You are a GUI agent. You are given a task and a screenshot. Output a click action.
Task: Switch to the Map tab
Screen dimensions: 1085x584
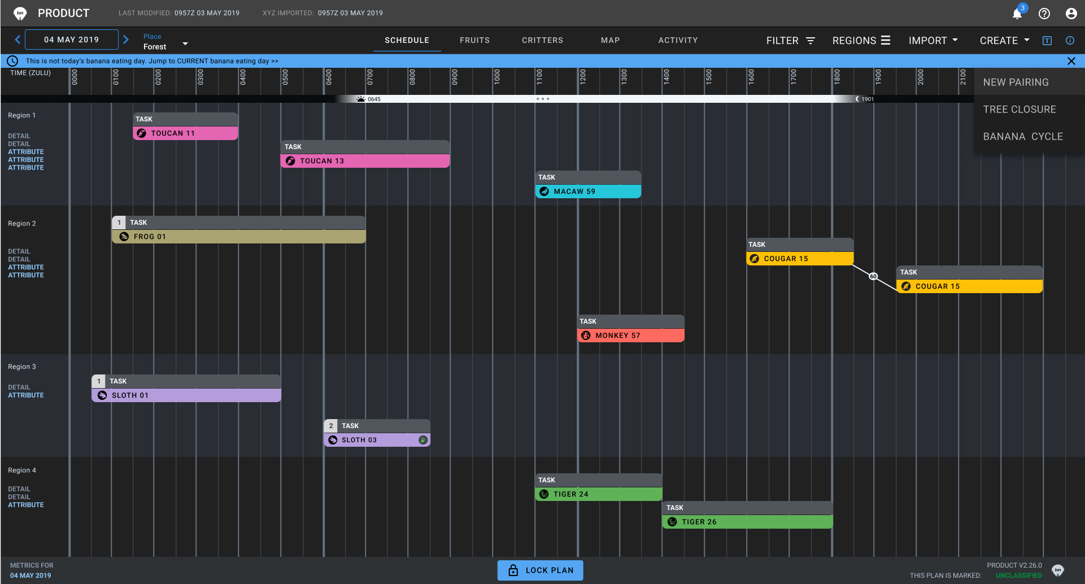pyautogui.click(x=610, y=40)
